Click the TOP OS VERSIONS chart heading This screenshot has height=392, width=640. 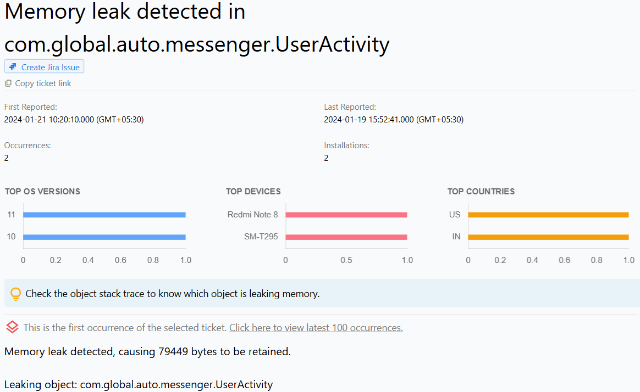(x=42, y=191)
